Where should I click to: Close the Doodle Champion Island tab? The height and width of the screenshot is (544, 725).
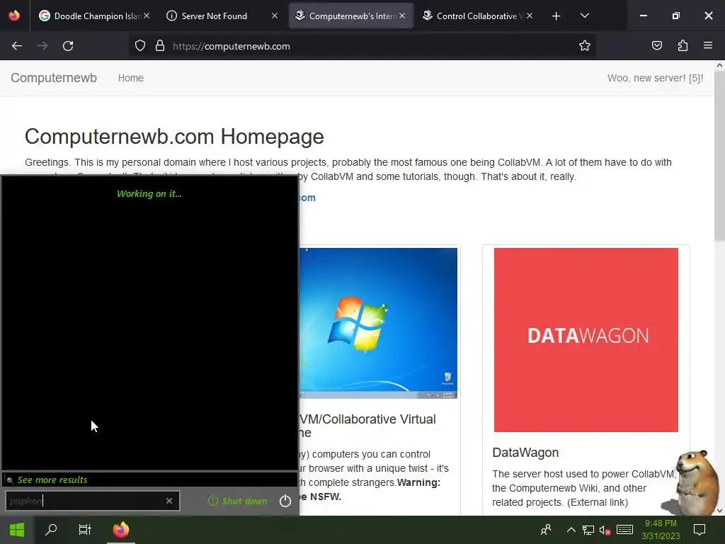click(x=147, y=16)
